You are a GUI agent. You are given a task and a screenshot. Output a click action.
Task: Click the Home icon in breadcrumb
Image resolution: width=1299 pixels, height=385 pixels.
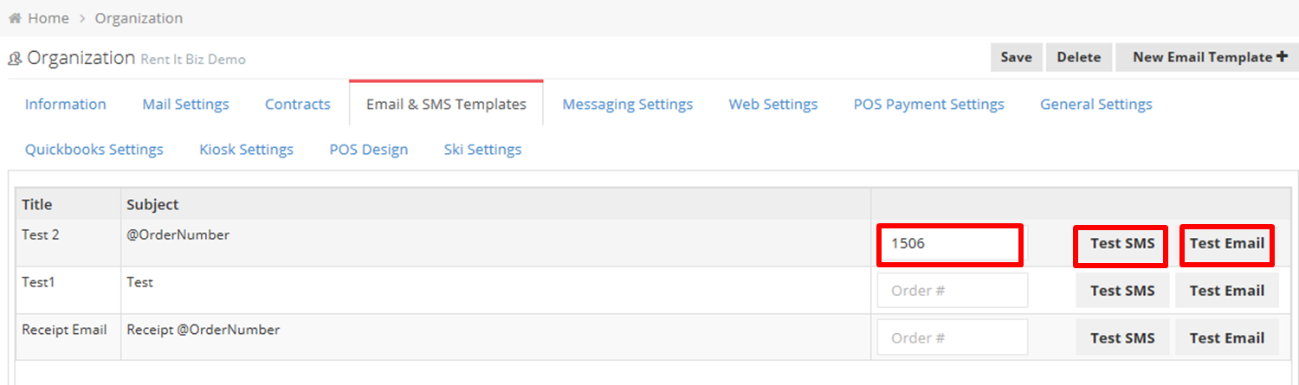tap(15, 18)
